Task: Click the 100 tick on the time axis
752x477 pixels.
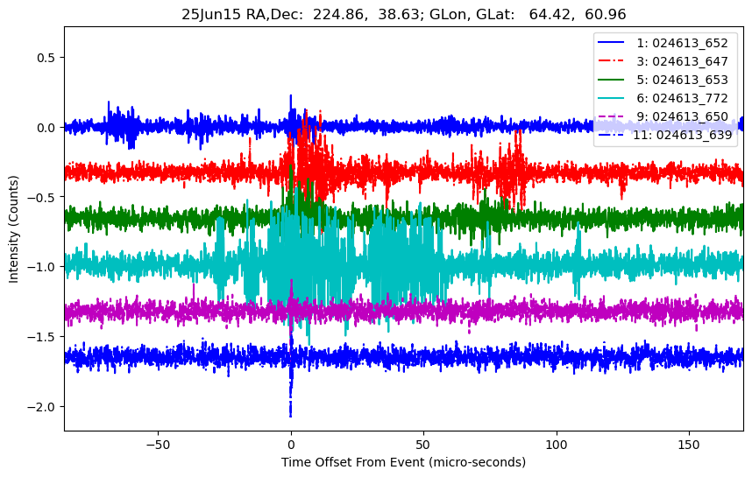Action: [x=557, y=441]
